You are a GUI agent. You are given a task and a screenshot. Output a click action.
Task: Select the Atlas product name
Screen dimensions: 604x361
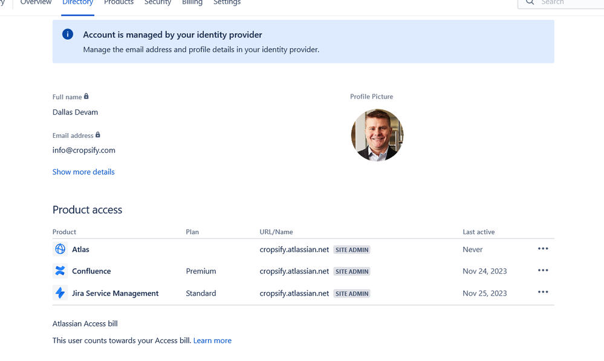(x=80, y=249)
